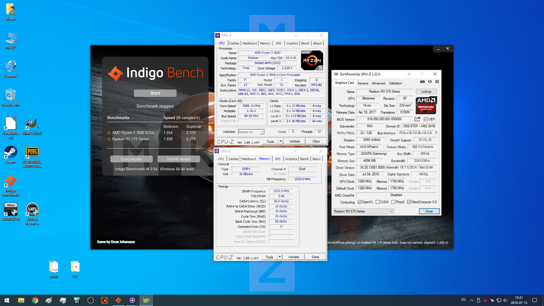Viewport: 544px width, 306px height.
Task: Click Validate in the upper CPU-Z window
Action: click(295, 142)
